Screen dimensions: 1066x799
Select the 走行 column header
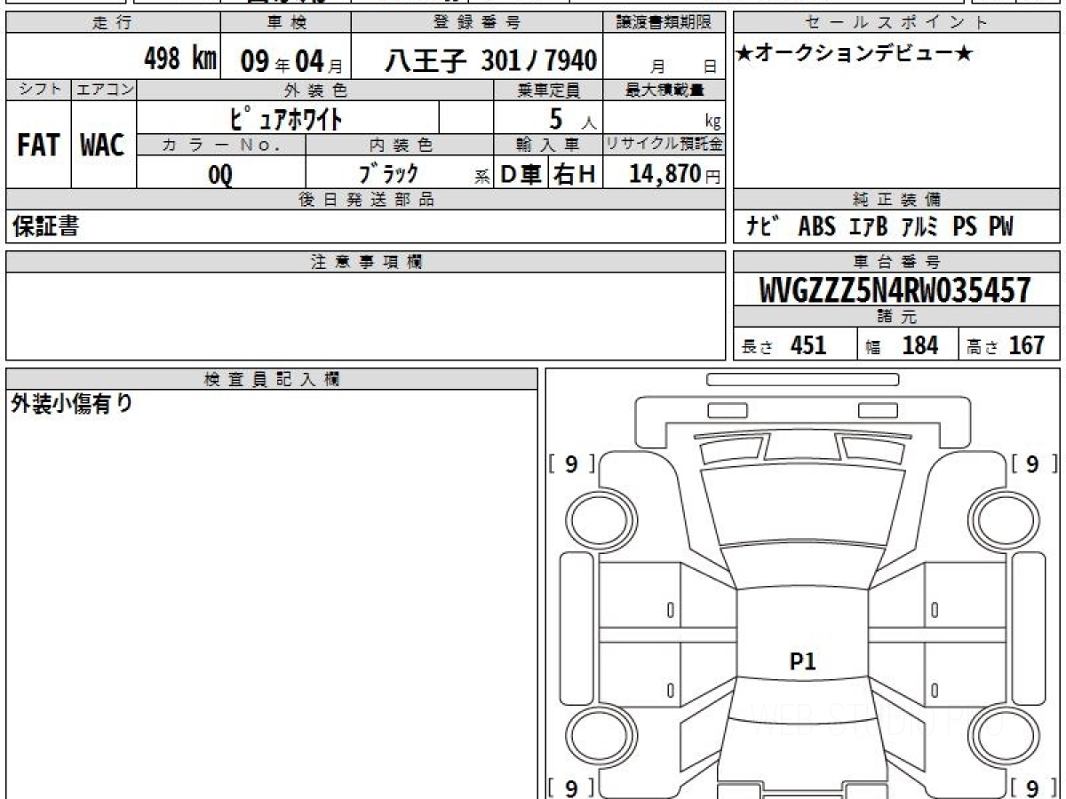(x=113, y=23)
